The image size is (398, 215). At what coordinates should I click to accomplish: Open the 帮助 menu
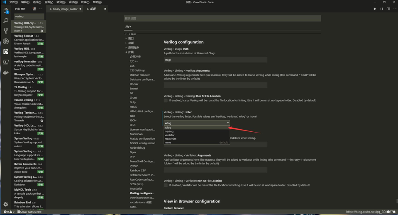click(x=97, y=2)
